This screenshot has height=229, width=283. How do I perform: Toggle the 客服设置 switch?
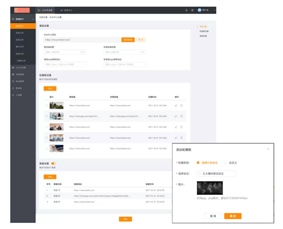[x=54, y=164]
